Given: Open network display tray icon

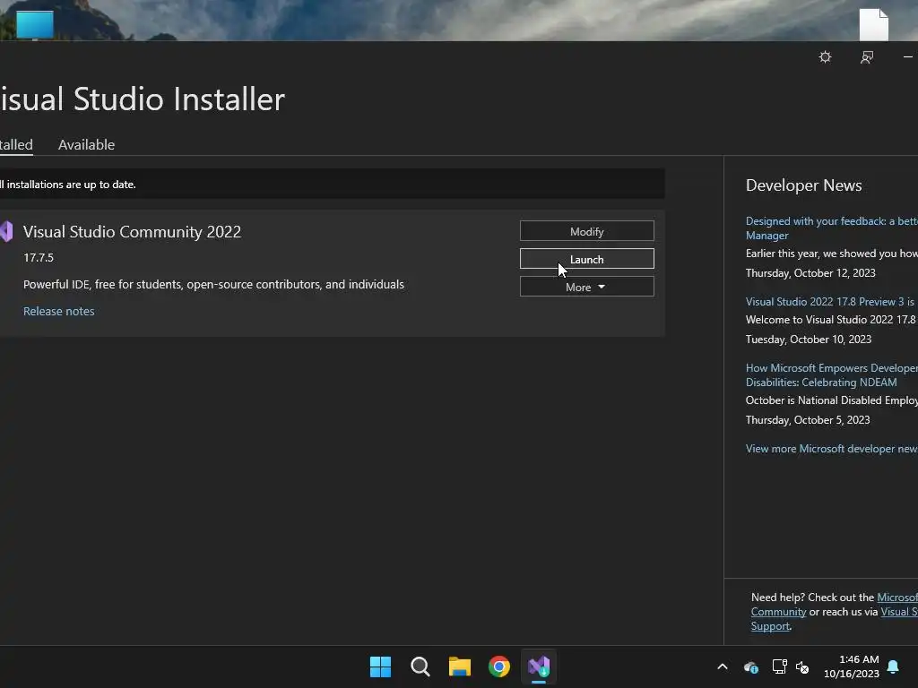Looking at the screenshot, I should [779, 666].
